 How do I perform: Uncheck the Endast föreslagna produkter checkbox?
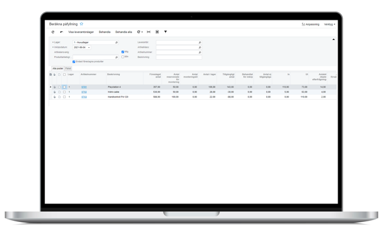[74, 62]
